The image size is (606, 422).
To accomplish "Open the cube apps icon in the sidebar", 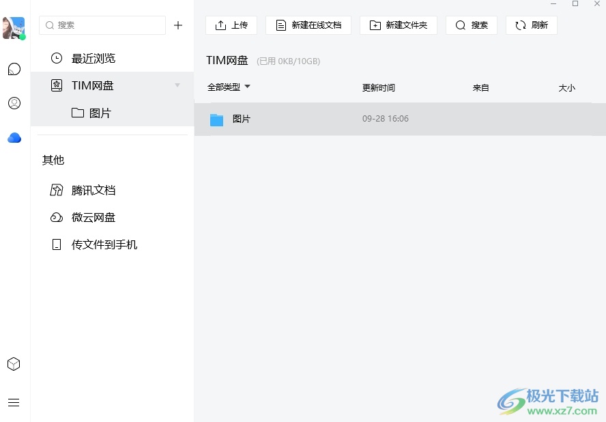I will click(x=14, y=363).
